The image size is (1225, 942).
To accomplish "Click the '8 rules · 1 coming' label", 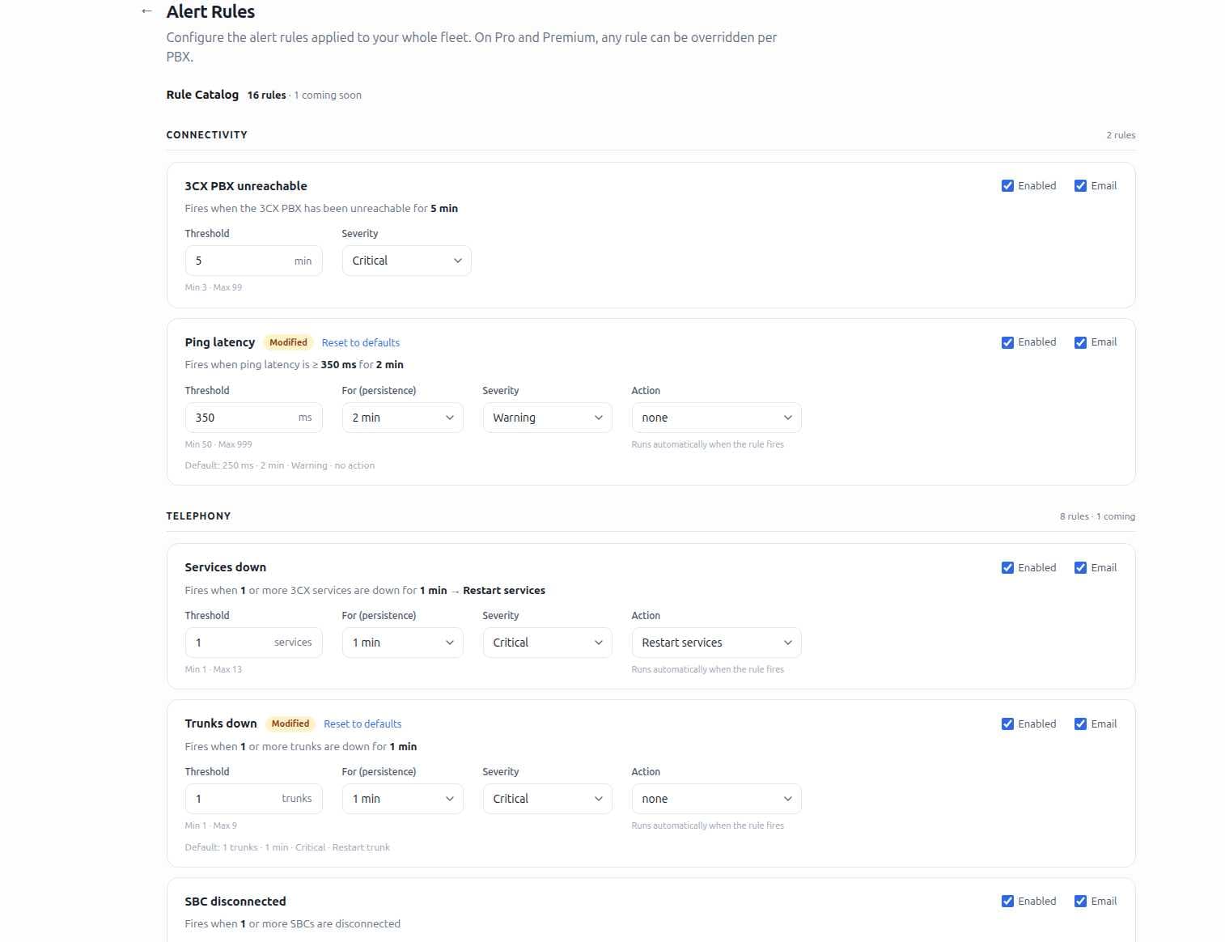I will coord(1097,516).
